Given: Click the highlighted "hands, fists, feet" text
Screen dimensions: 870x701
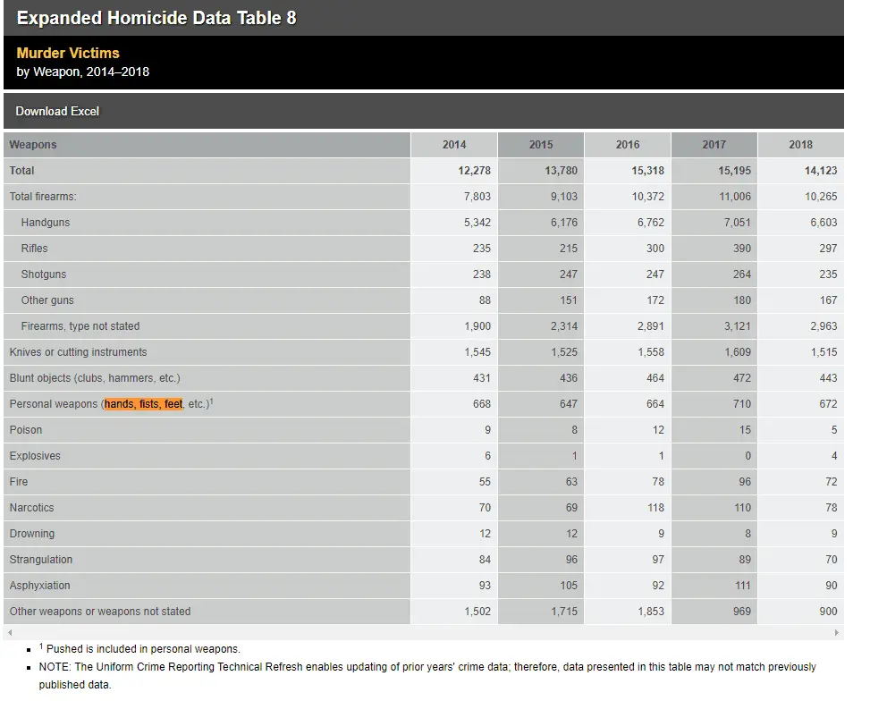Looking at the screenshot, I should [143, 404].
